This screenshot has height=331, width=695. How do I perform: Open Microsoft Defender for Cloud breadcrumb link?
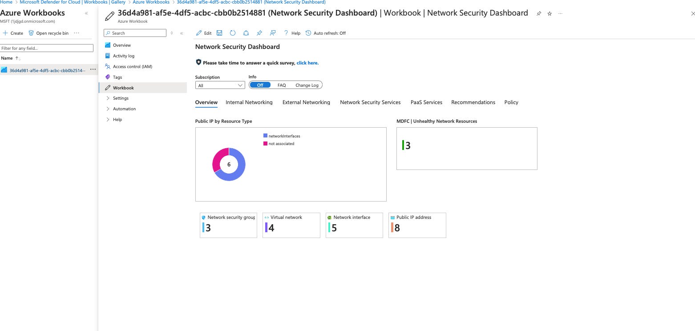click(x=73, y=2)
